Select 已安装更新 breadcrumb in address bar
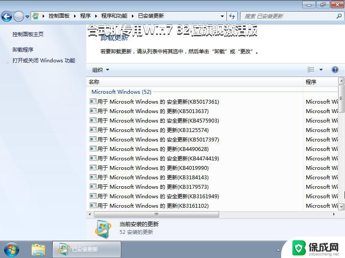345x258 pixels. pyautogui.click(x=151, y=16)
